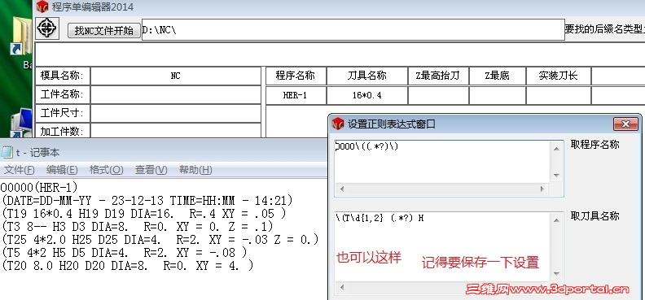Click the 加工件数 label cell
Screen dimensions: 645x300
click(63, 131)
